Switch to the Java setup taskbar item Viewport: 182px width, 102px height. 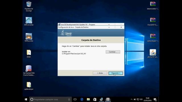(x=108, y=99)
